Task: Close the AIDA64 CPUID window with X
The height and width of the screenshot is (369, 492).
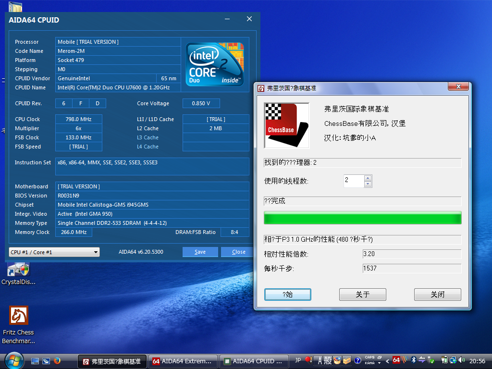Action: [249, 19]
